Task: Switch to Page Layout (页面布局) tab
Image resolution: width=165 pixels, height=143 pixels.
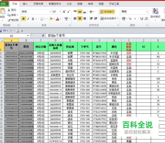Action: [38, 4]
